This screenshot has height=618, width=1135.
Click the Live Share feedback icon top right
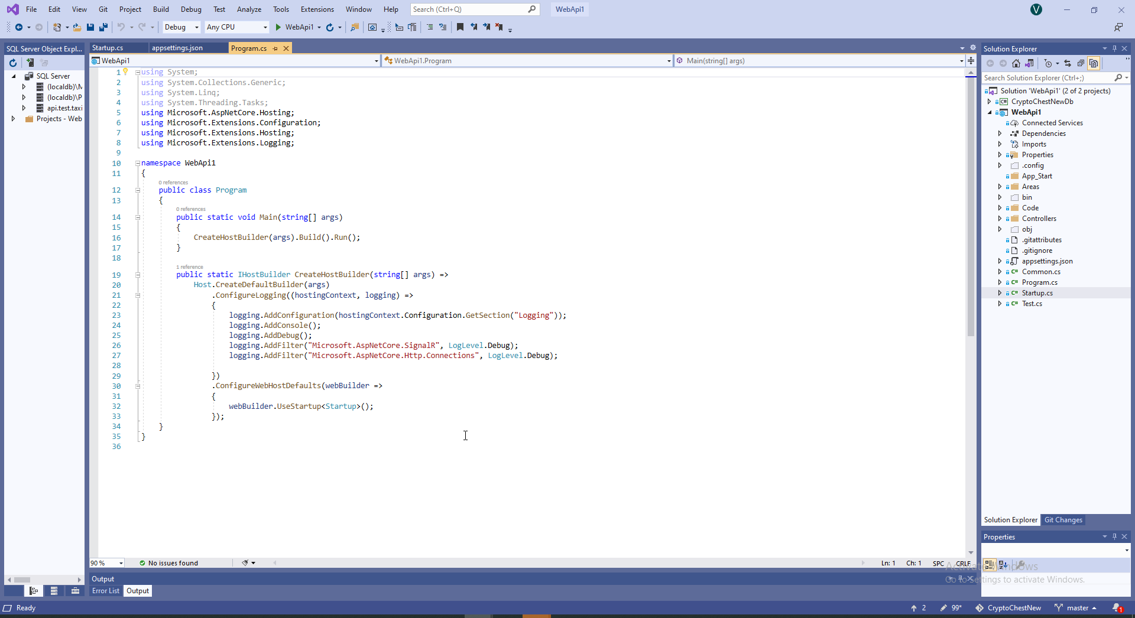1118,27
